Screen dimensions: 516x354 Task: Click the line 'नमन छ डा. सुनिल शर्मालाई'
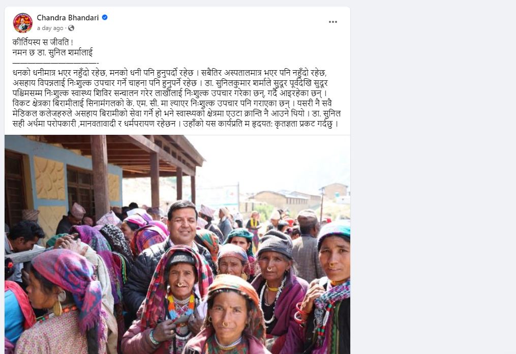53,52
